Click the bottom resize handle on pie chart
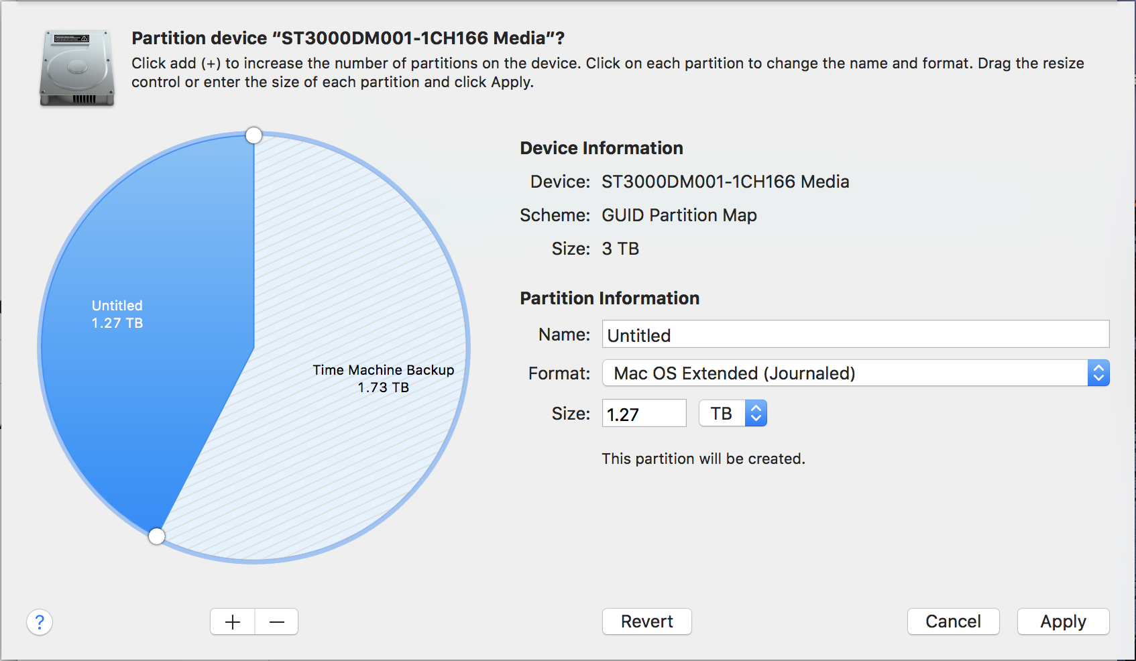Image resolution: width=1136 pixels, height=661 pixels. pos(157,536)
